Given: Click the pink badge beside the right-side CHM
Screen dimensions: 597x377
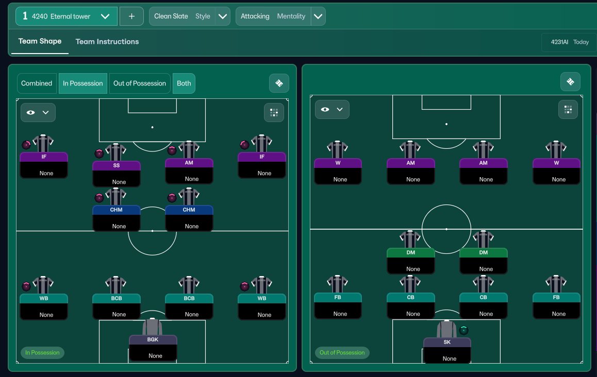Looking at the screenshot, I should coord(172,197).
